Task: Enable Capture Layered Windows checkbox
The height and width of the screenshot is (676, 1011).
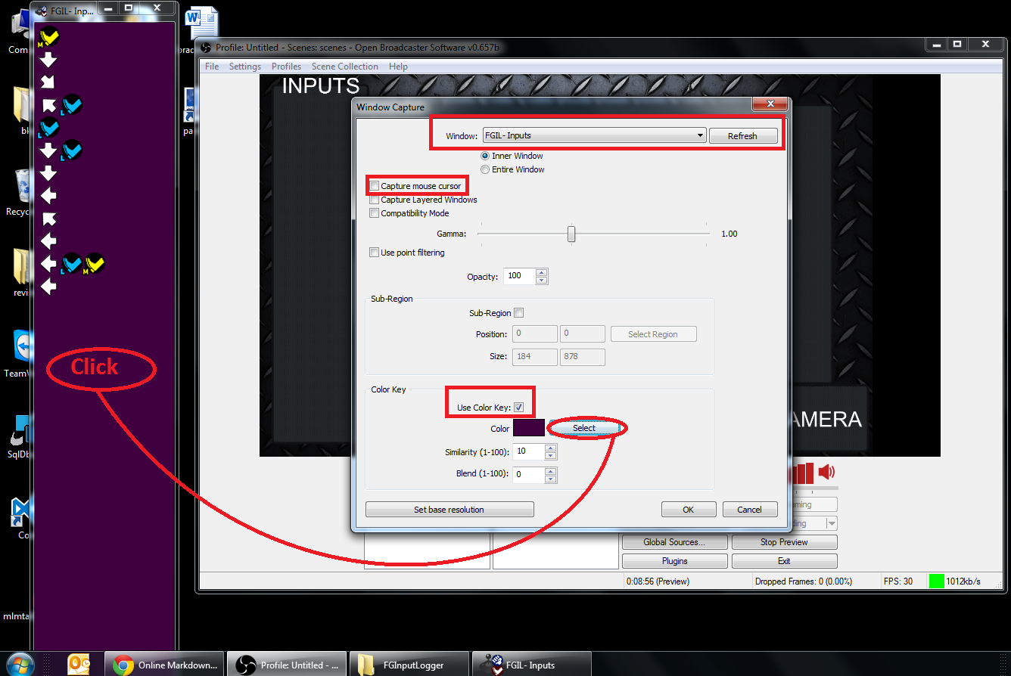Action: 374,200
